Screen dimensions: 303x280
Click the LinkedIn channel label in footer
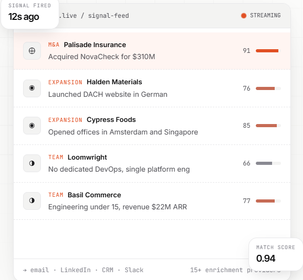click(x=75, y=270)
